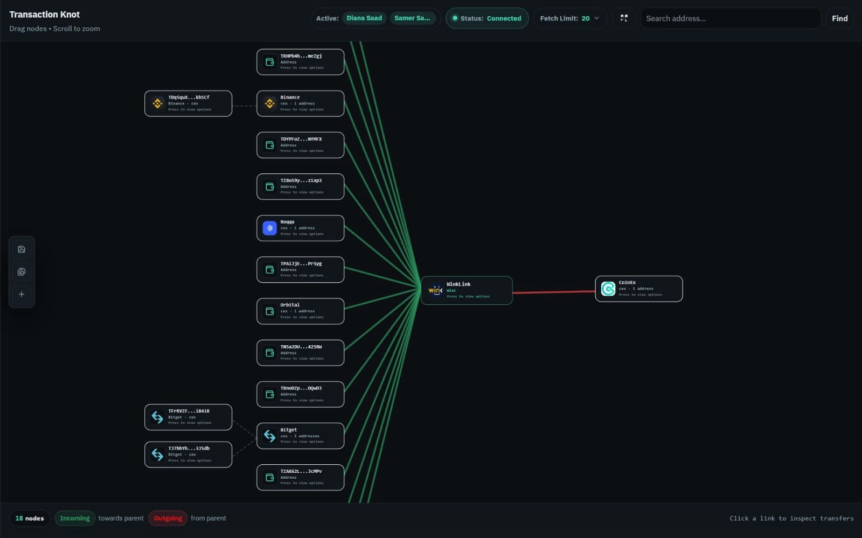The image size is (862, 538).
Task: Click the Bitget logo on the Bitget node
Action: tap(270, 436)
